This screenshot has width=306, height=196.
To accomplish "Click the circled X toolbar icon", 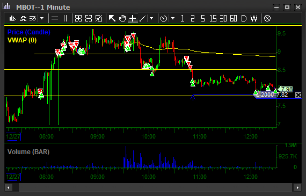I will tap(267, 19).
